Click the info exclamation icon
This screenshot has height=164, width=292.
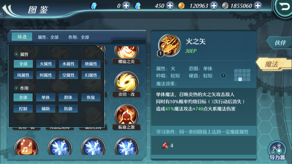[223, 76]
